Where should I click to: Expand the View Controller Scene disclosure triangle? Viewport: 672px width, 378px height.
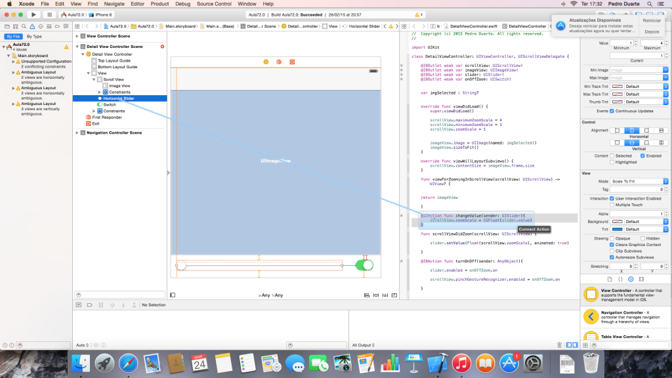(x=77, y=36)
